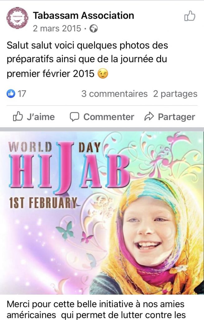Tap the Partager arrow icon
Viewport: 204px width, 320px height.
(149, 117)
